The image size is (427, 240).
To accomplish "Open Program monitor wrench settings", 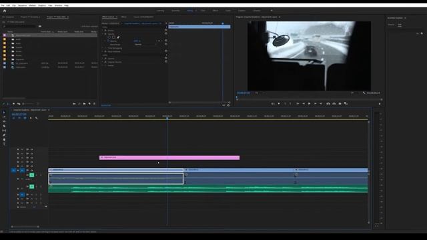I will click(x=364, y=93).
